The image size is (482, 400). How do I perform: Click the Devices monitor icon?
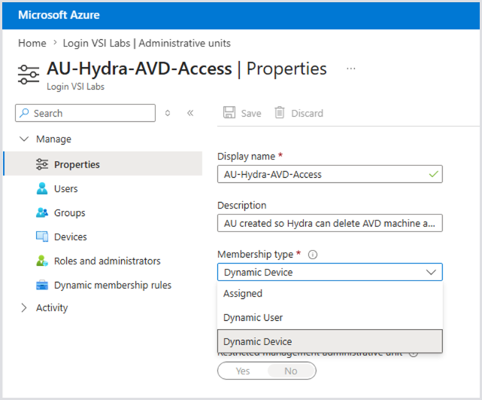[x=42, y=237]
